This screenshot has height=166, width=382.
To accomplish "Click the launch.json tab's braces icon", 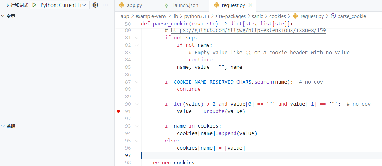I will [x=167, y=5].
